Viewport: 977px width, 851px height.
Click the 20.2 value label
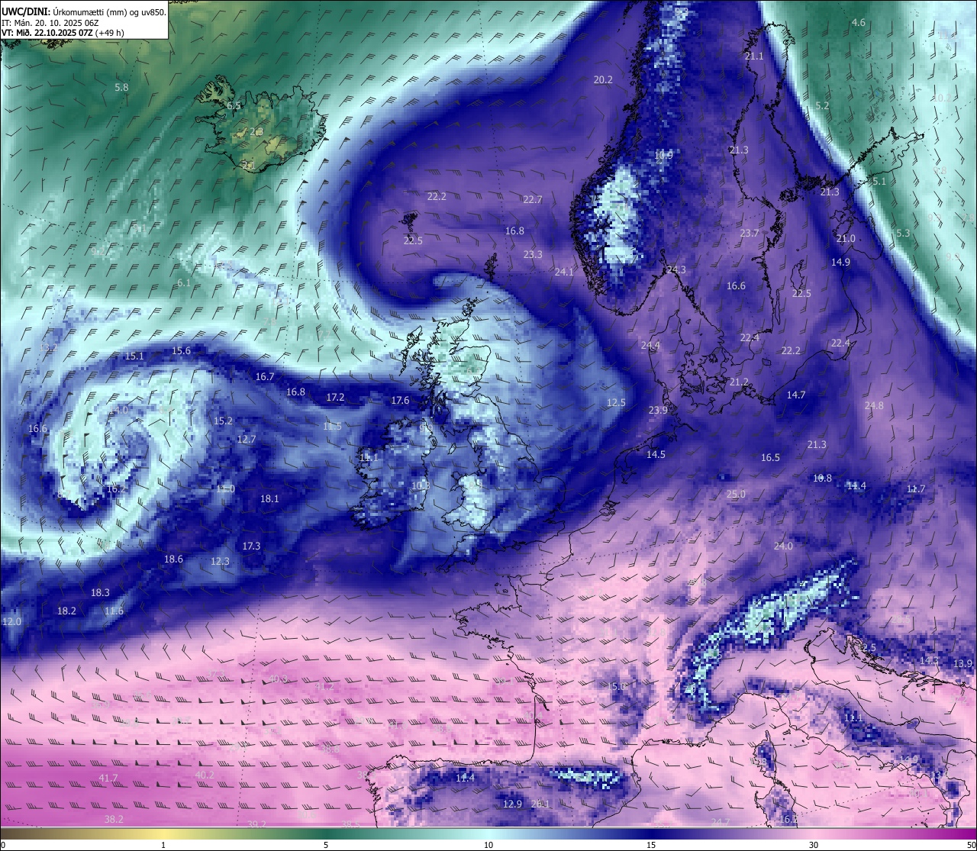click(603, 80)
